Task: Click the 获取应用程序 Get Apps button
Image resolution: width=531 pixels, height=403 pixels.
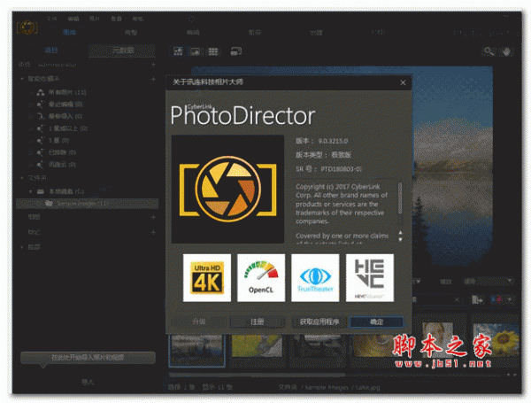Action: point(319,322)
